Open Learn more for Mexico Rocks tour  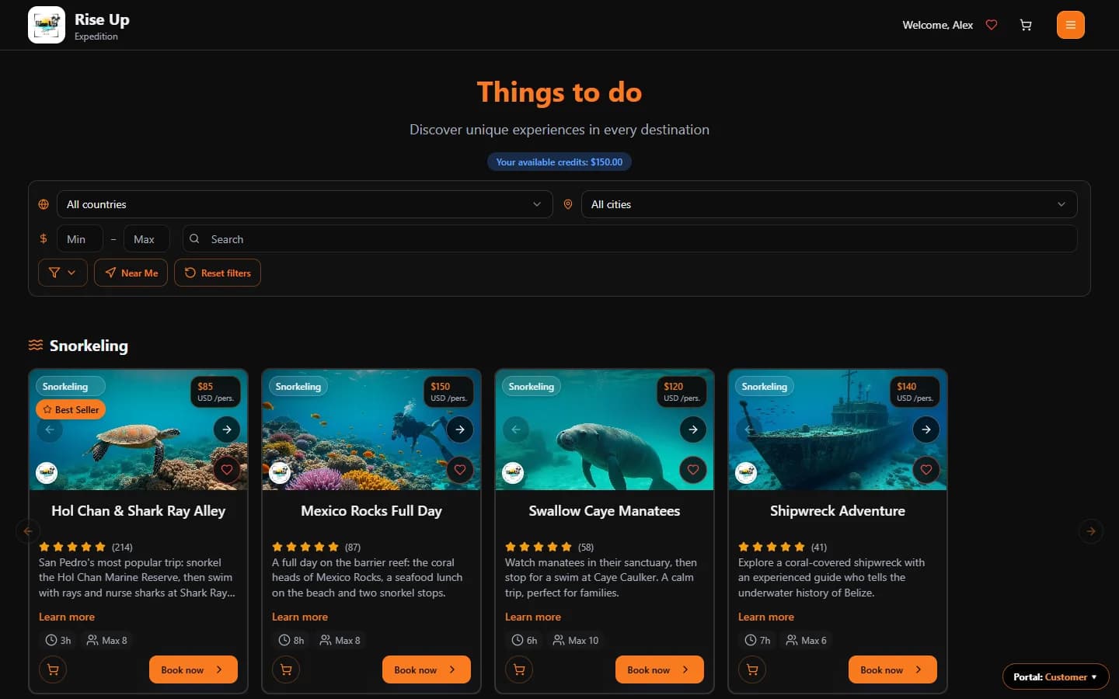300,617
